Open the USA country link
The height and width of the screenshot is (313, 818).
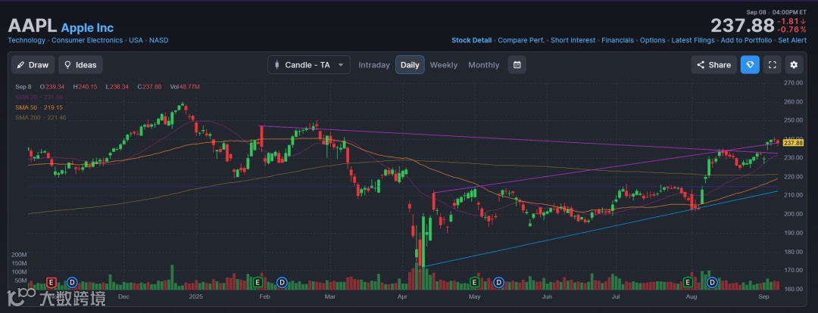(x=136, y=40)
